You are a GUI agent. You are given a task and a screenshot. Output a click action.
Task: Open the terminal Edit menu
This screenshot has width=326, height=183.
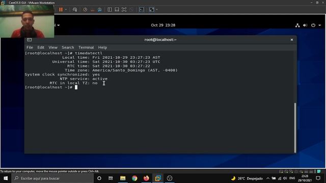point(41,47)
